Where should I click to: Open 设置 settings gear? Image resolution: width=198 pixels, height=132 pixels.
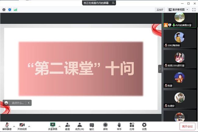point(144,126)
